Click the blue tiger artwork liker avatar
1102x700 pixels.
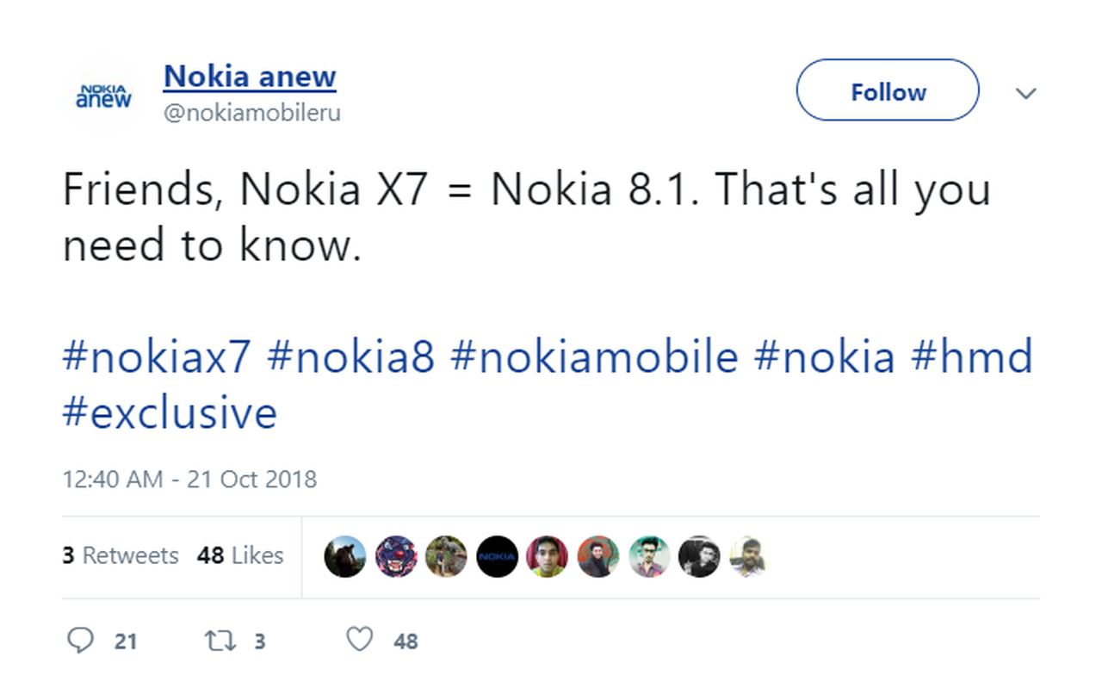[396, 556]
